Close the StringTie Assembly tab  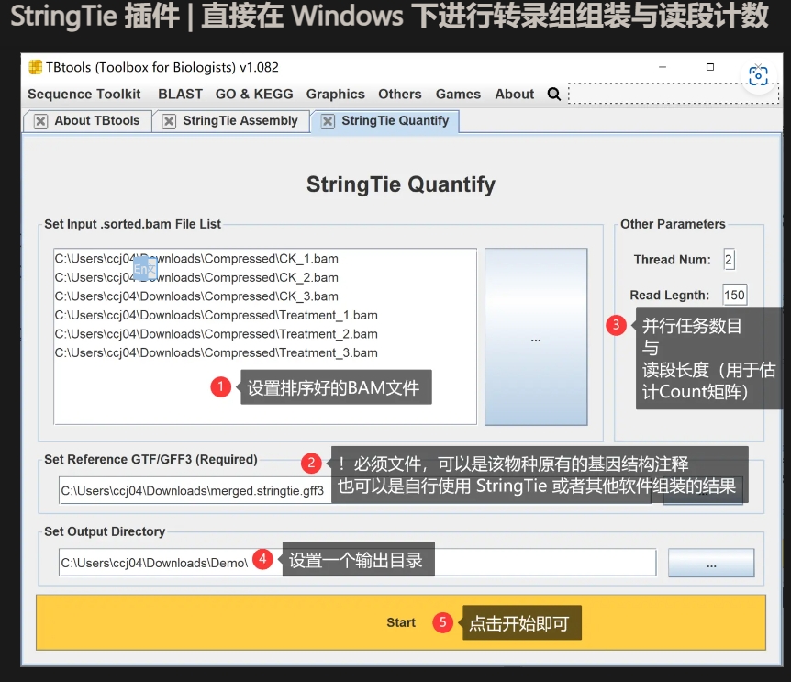tap(168, 120)
